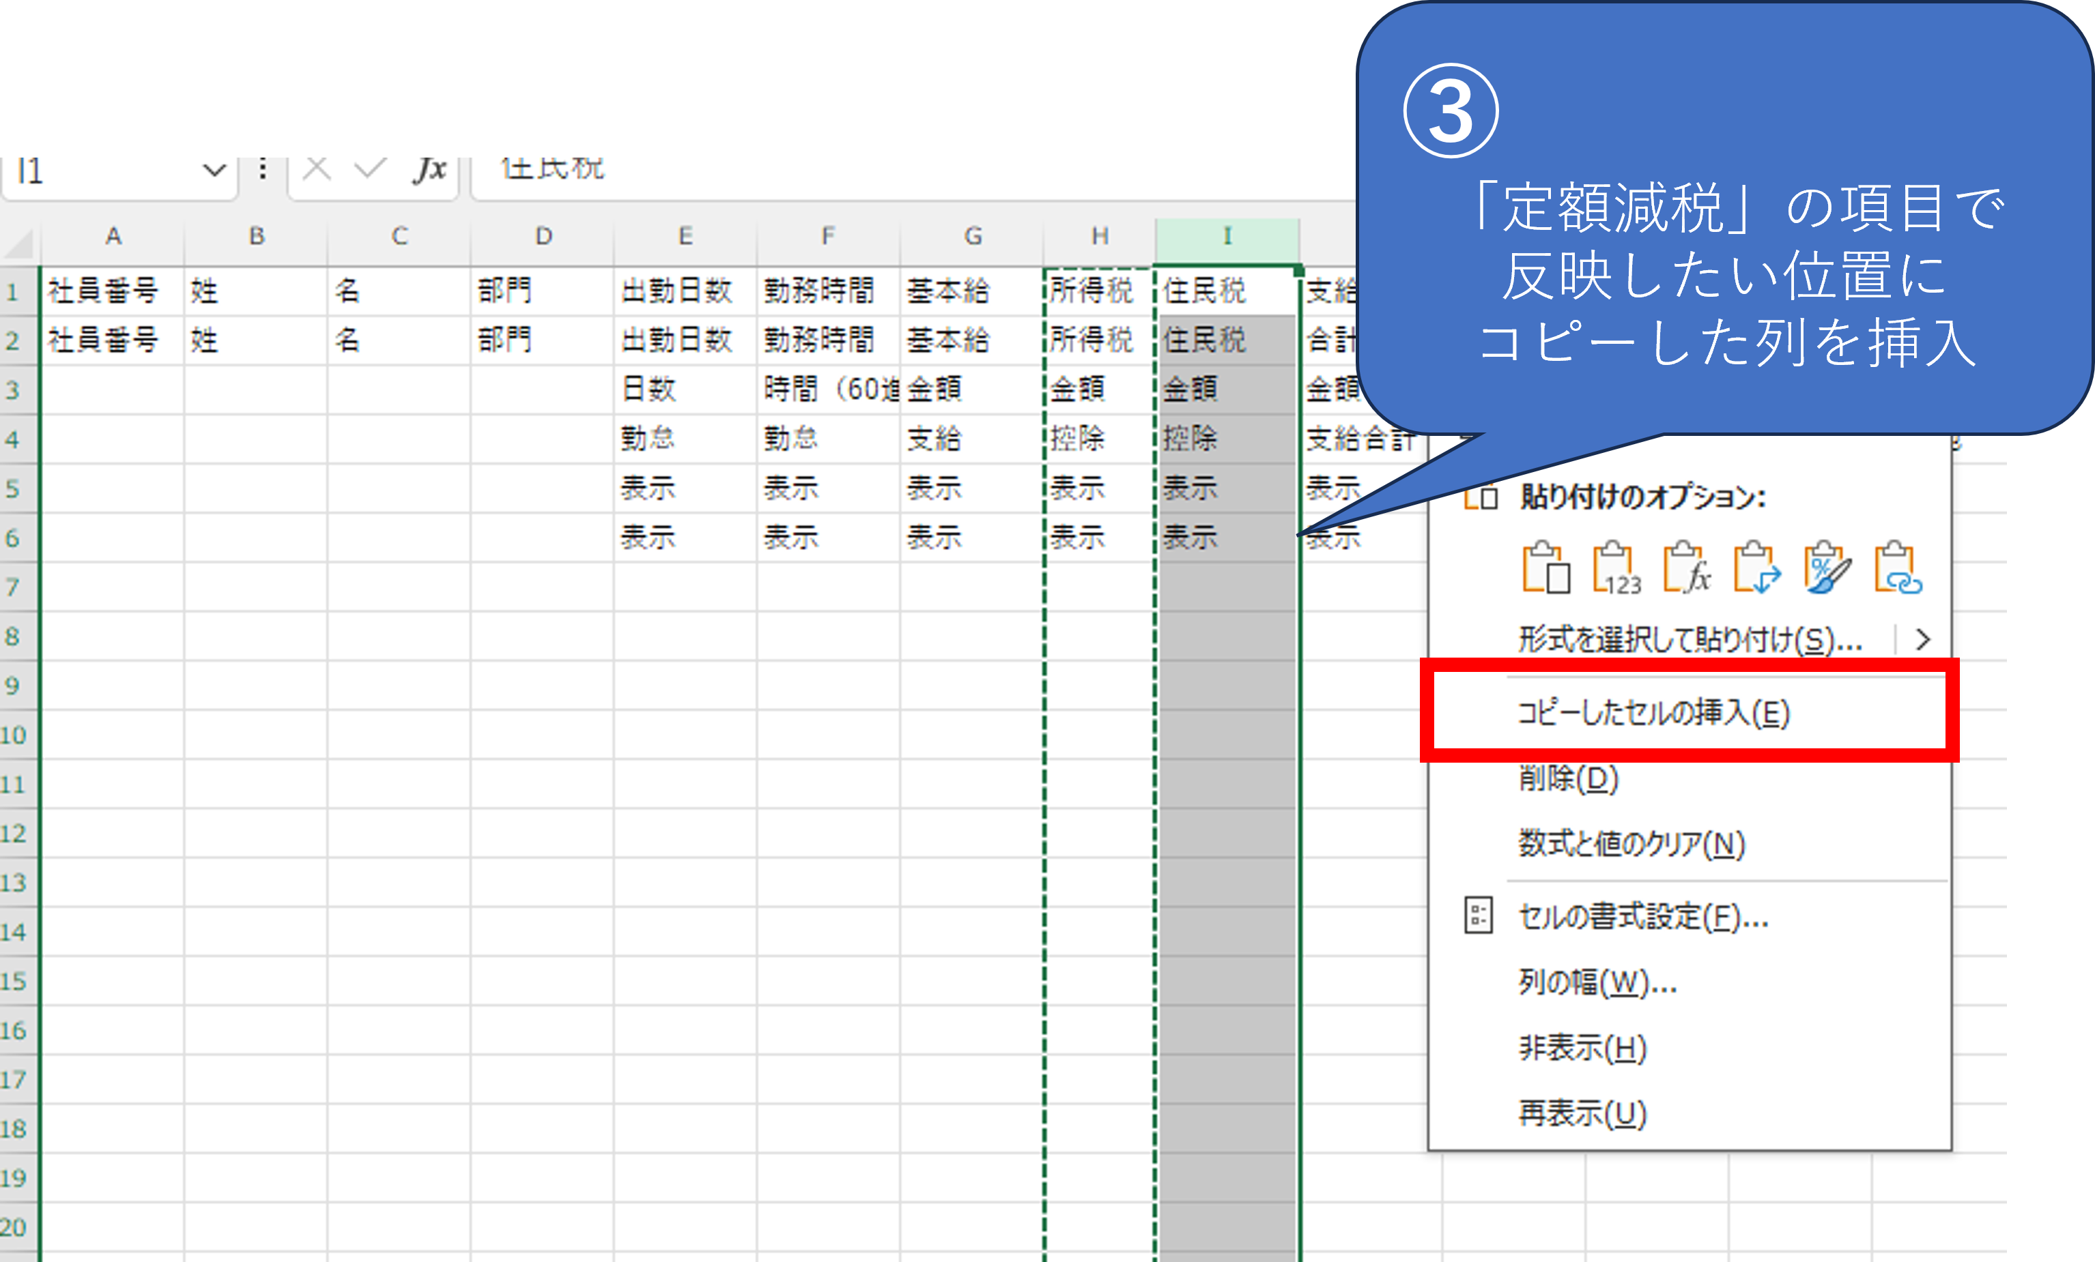Click the three-dot formula bar handle
Viewport: 2095px width, 1262px height.
point(263,169)
